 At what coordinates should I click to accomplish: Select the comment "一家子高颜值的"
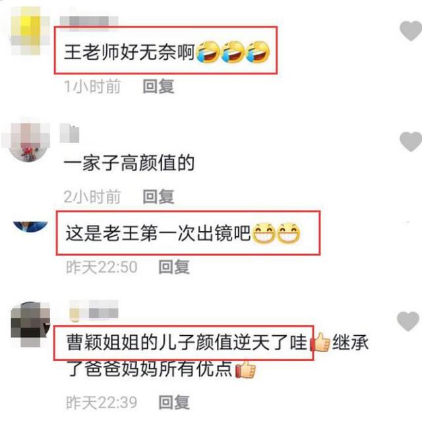[x=129, y=163]
